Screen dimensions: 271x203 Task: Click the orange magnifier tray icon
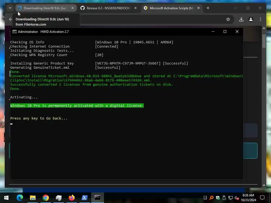tap(211, 198)
